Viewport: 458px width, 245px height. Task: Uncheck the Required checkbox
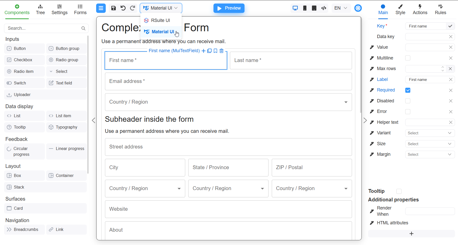point(408,90)
